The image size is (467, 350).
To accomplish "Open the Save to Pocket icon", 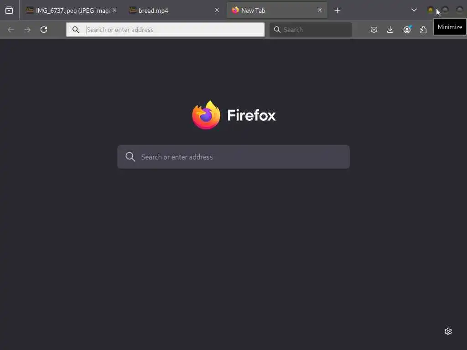I will (x=374, y=30).
